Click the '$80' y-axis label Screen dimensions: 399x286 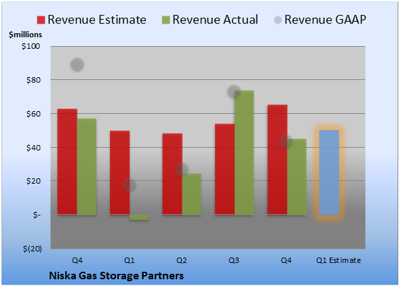(x=33, y=80)
